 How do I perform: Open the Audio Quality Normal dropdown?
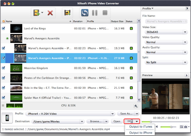tap(166, 52)
